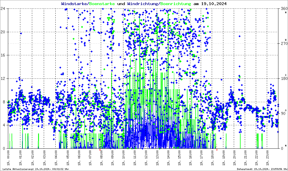Image resolution: width=288 pixels, height=171 pixels.
Task: Click time label '19. 15:00'
Action: [x=179, y=158]
